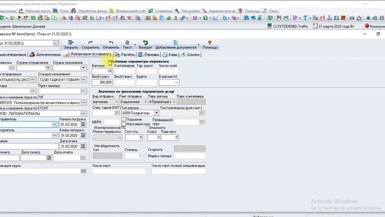Click the green Возврат return arrow

(x=145, y=43)
